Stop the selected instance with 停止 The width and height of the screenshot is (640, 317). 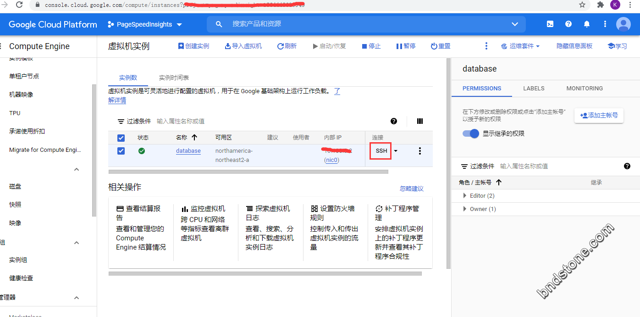point(371,46)
